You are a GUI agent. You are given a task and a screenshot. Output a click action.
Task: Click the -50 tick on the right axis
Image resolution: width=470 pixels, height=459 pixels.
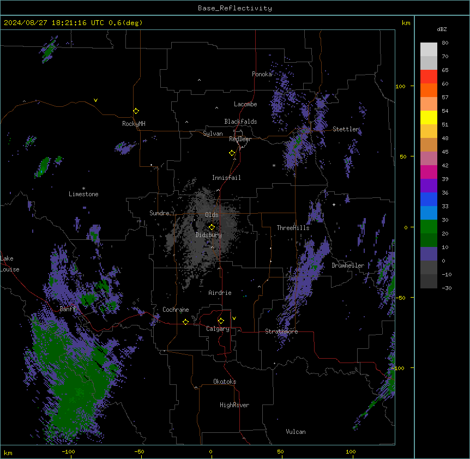400,298
